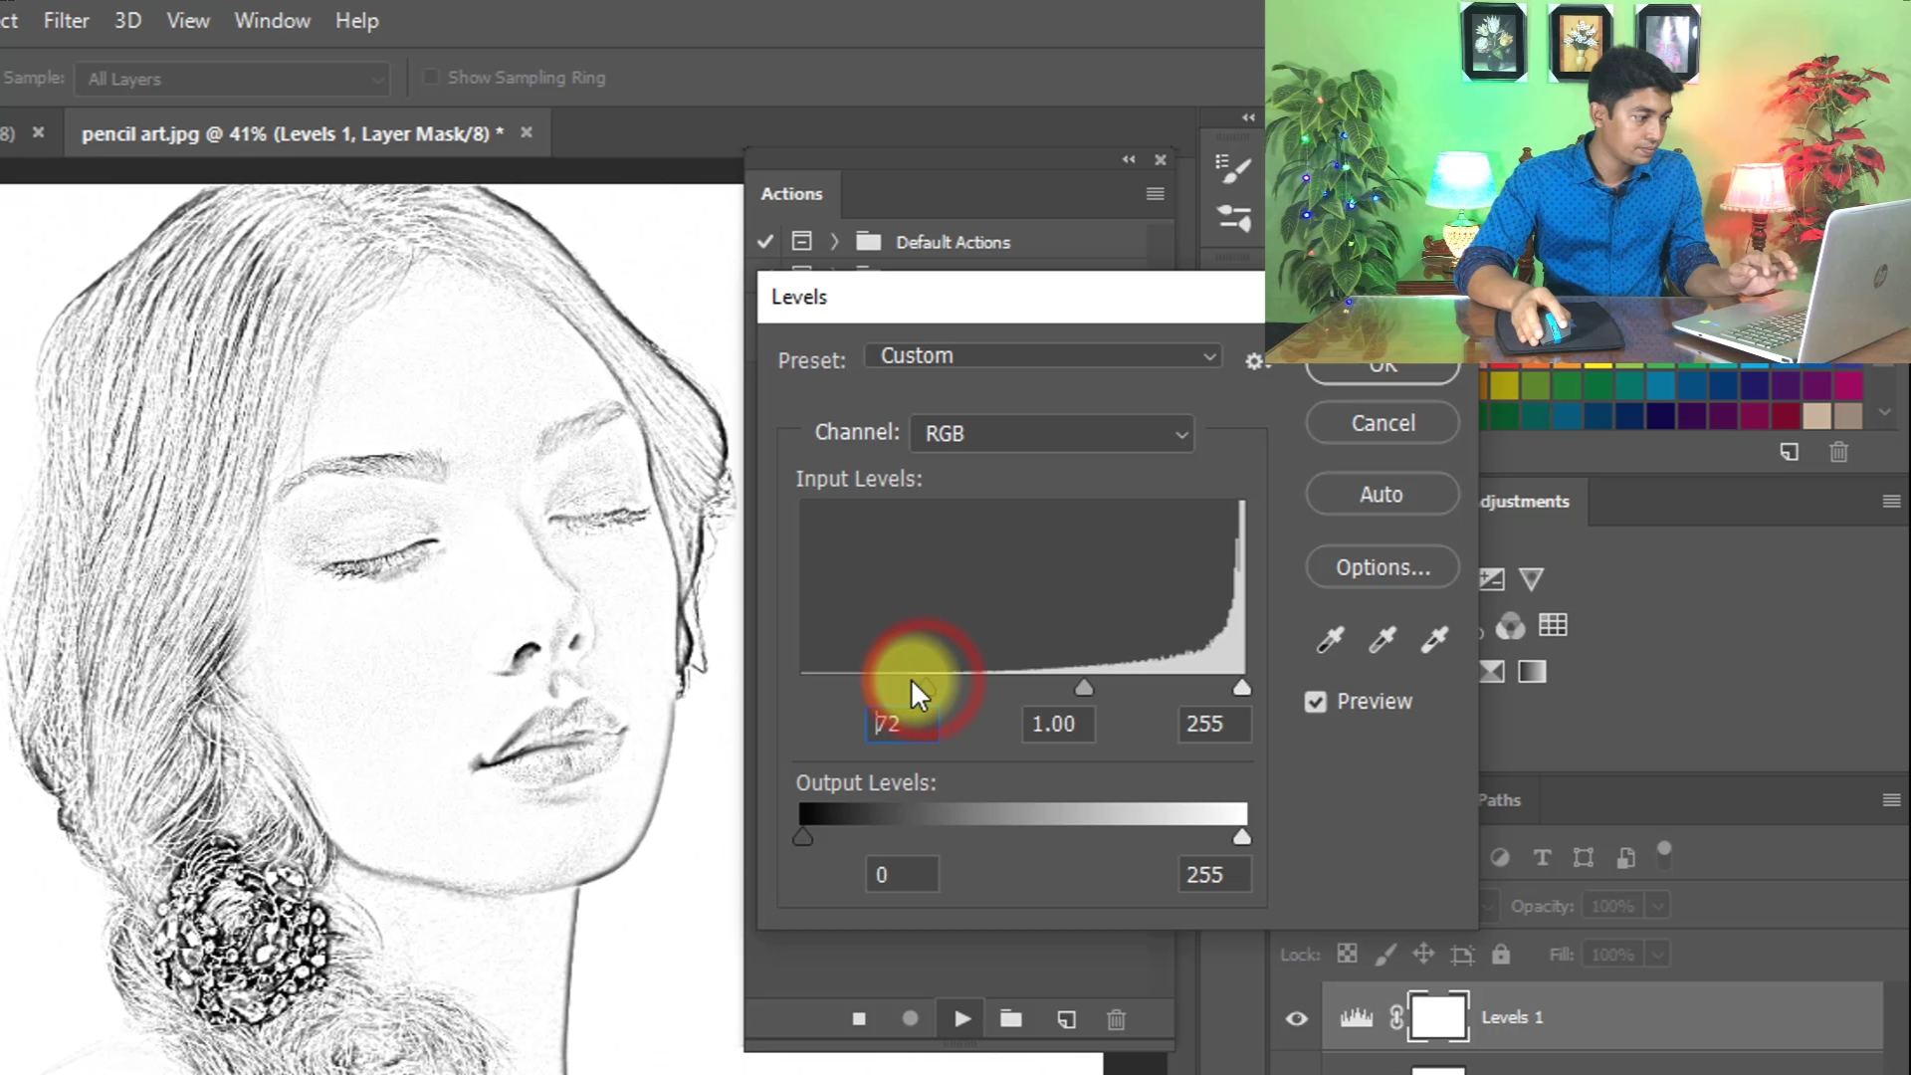Viewport: 1911px width, 1075px height.
Task: Hide the Levels 1 layer visibility eye
Action: [x=1297, y=1018]
